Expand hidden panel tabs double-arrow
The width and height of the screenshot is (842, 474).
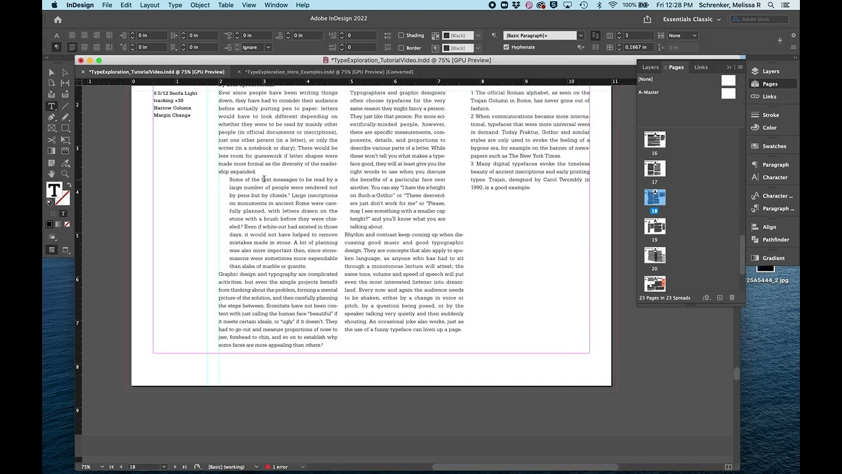(729, 67)
